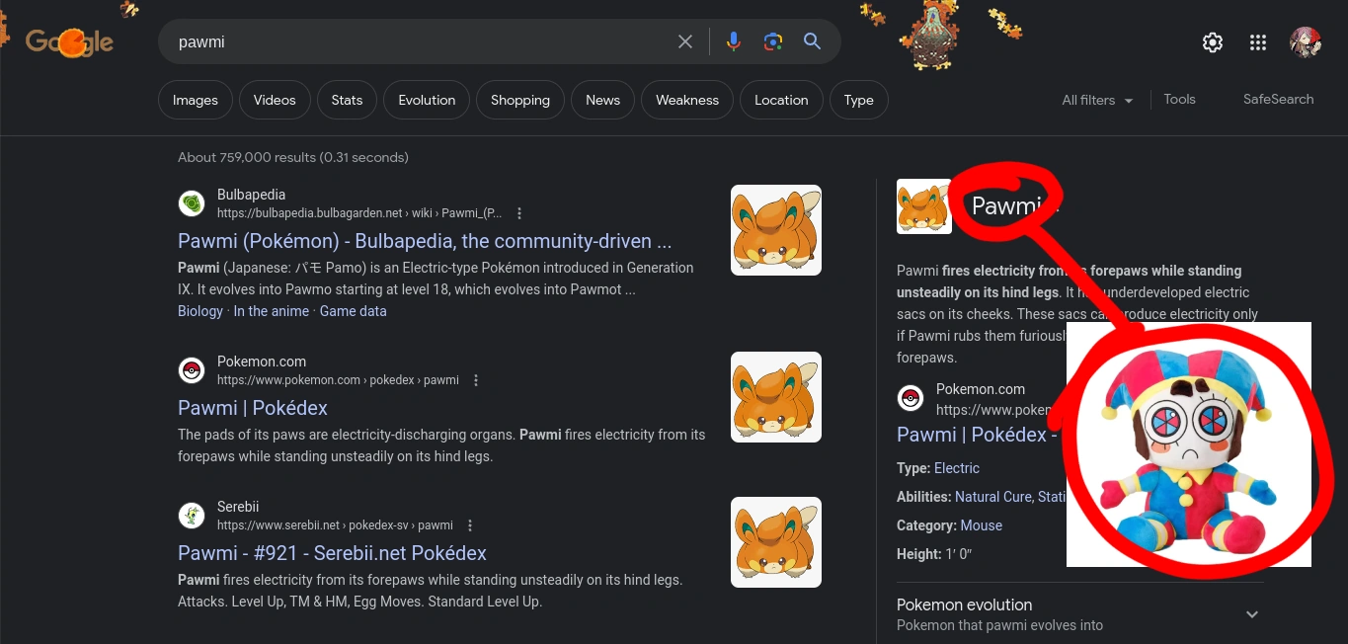Image resolution: width=1348 pixels, height=644 pixels.
Task: Click your profile avatar picture
Action: pos(1306,41)
